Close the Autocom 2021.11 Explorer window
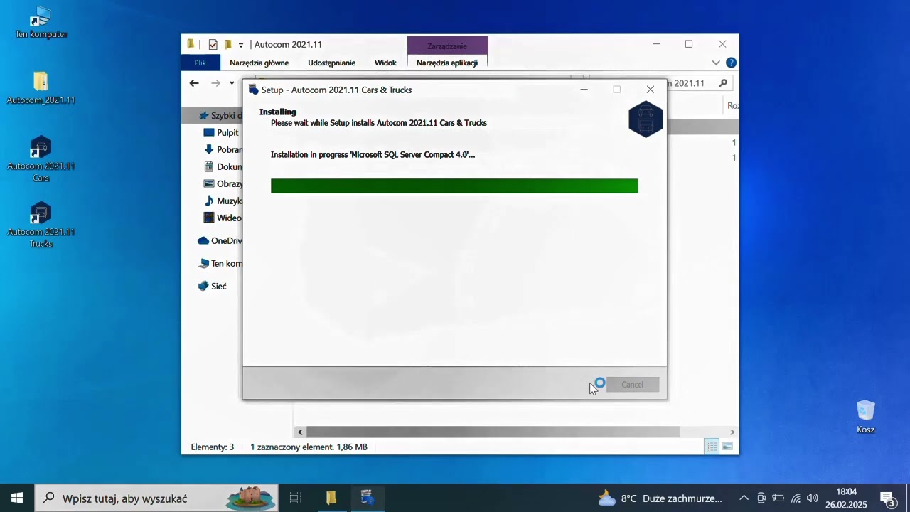Screen dimensions: 910x512 pyautogui.click(x=722, y=44)
